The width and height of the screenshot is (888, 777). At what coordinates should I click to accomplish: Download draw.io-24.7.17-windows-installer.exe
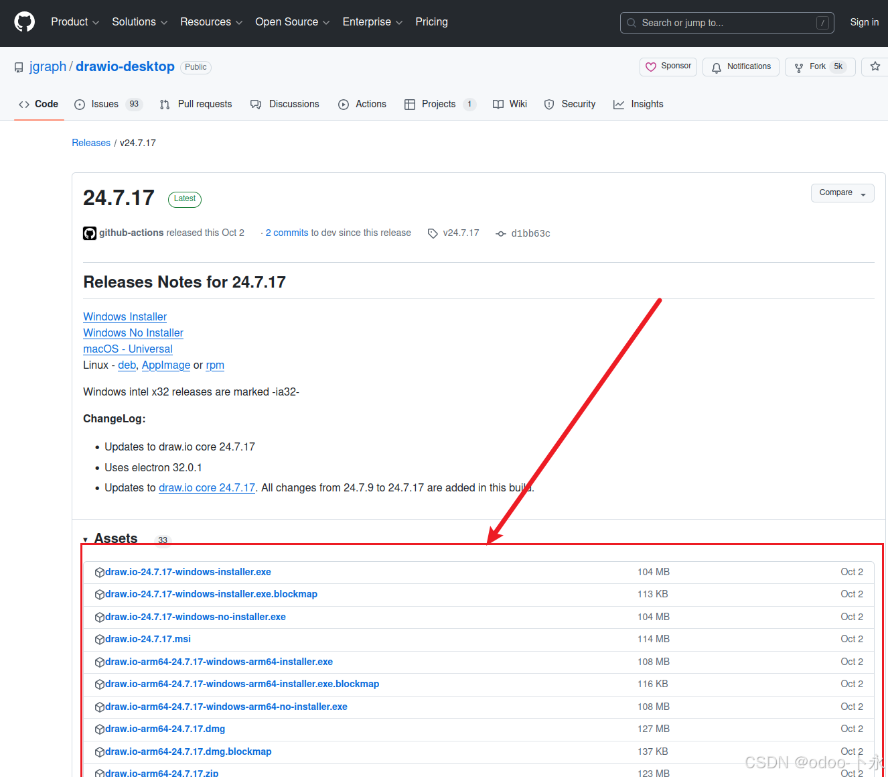click(x=188, y=572)
